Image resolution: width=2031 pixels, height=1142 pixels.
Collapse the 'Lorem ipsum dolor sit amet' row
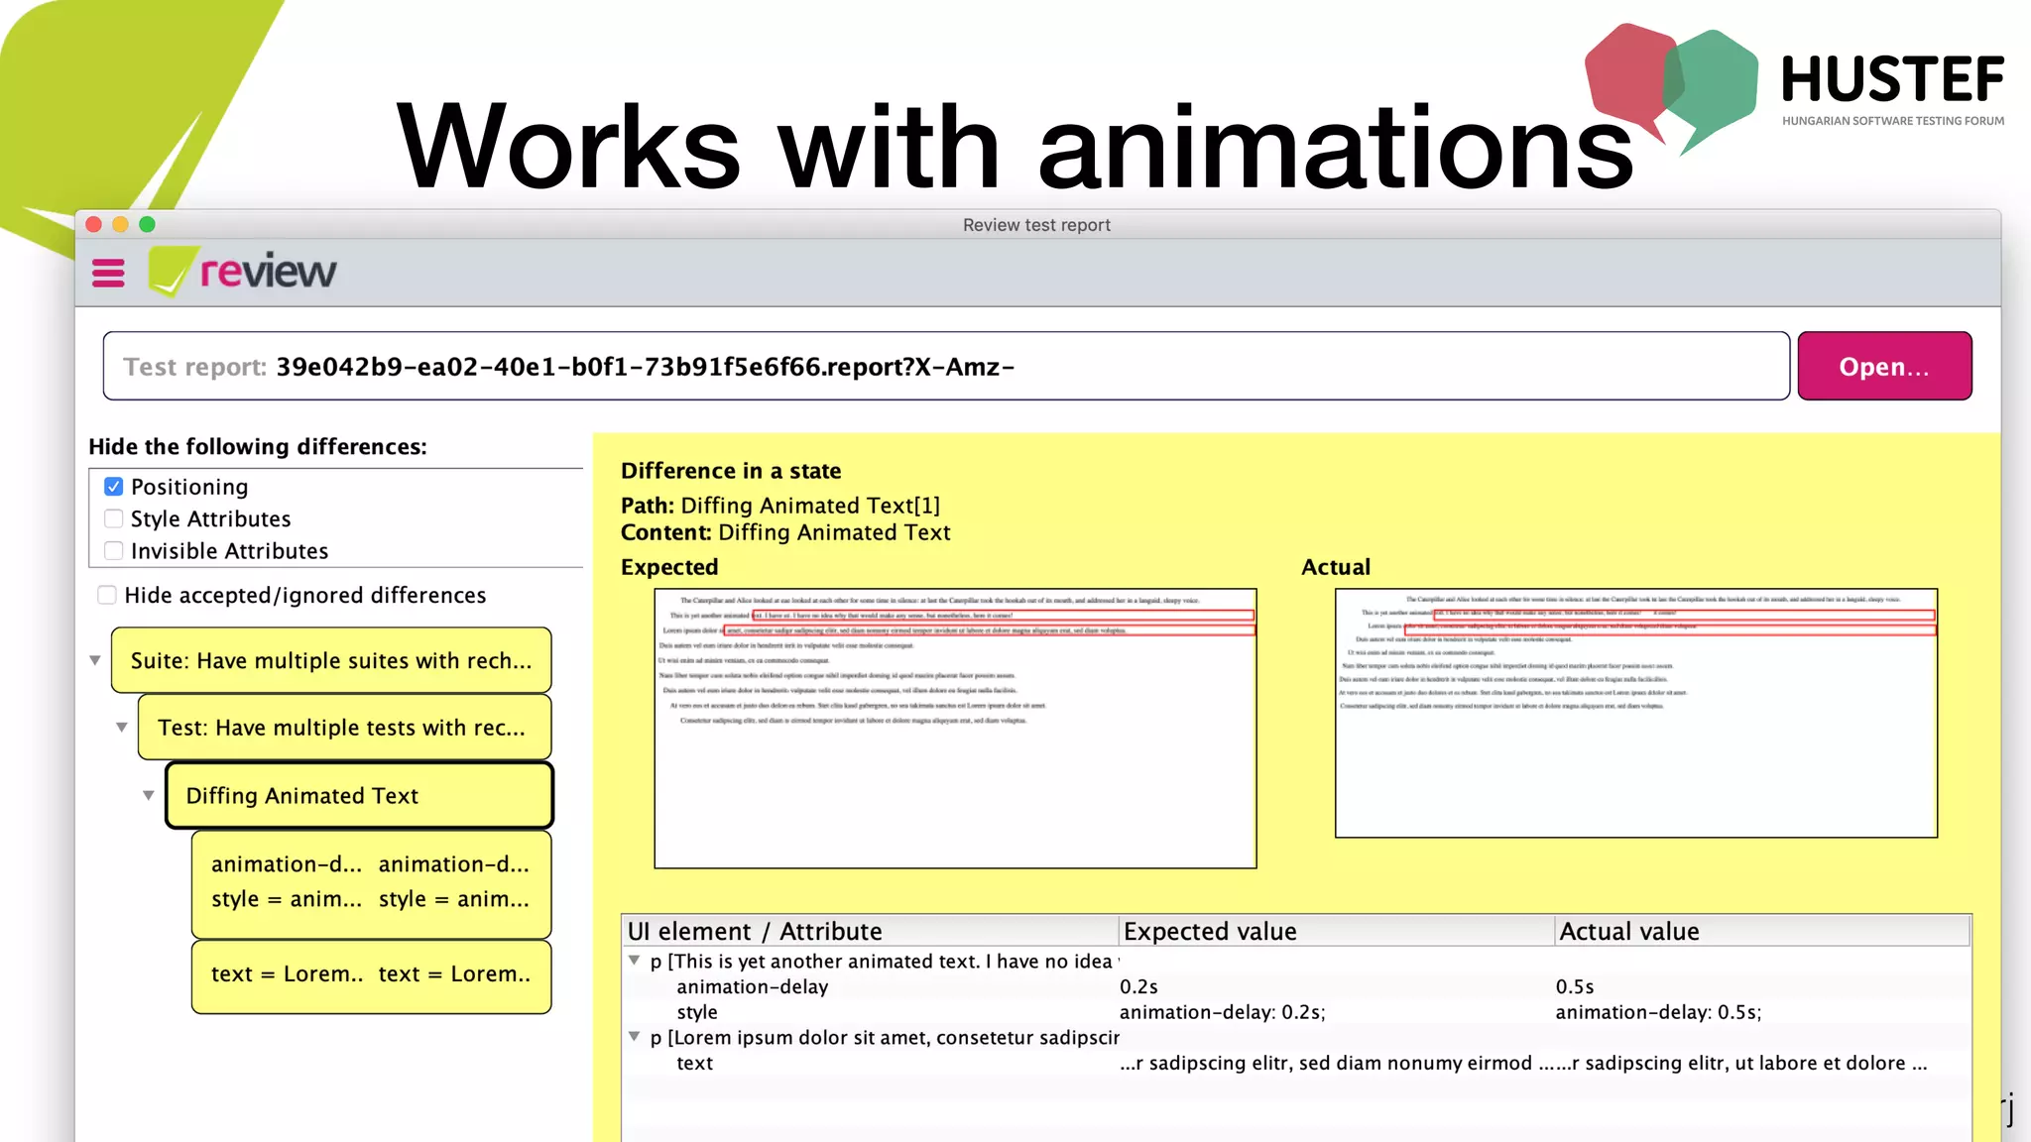point(634,1037)
